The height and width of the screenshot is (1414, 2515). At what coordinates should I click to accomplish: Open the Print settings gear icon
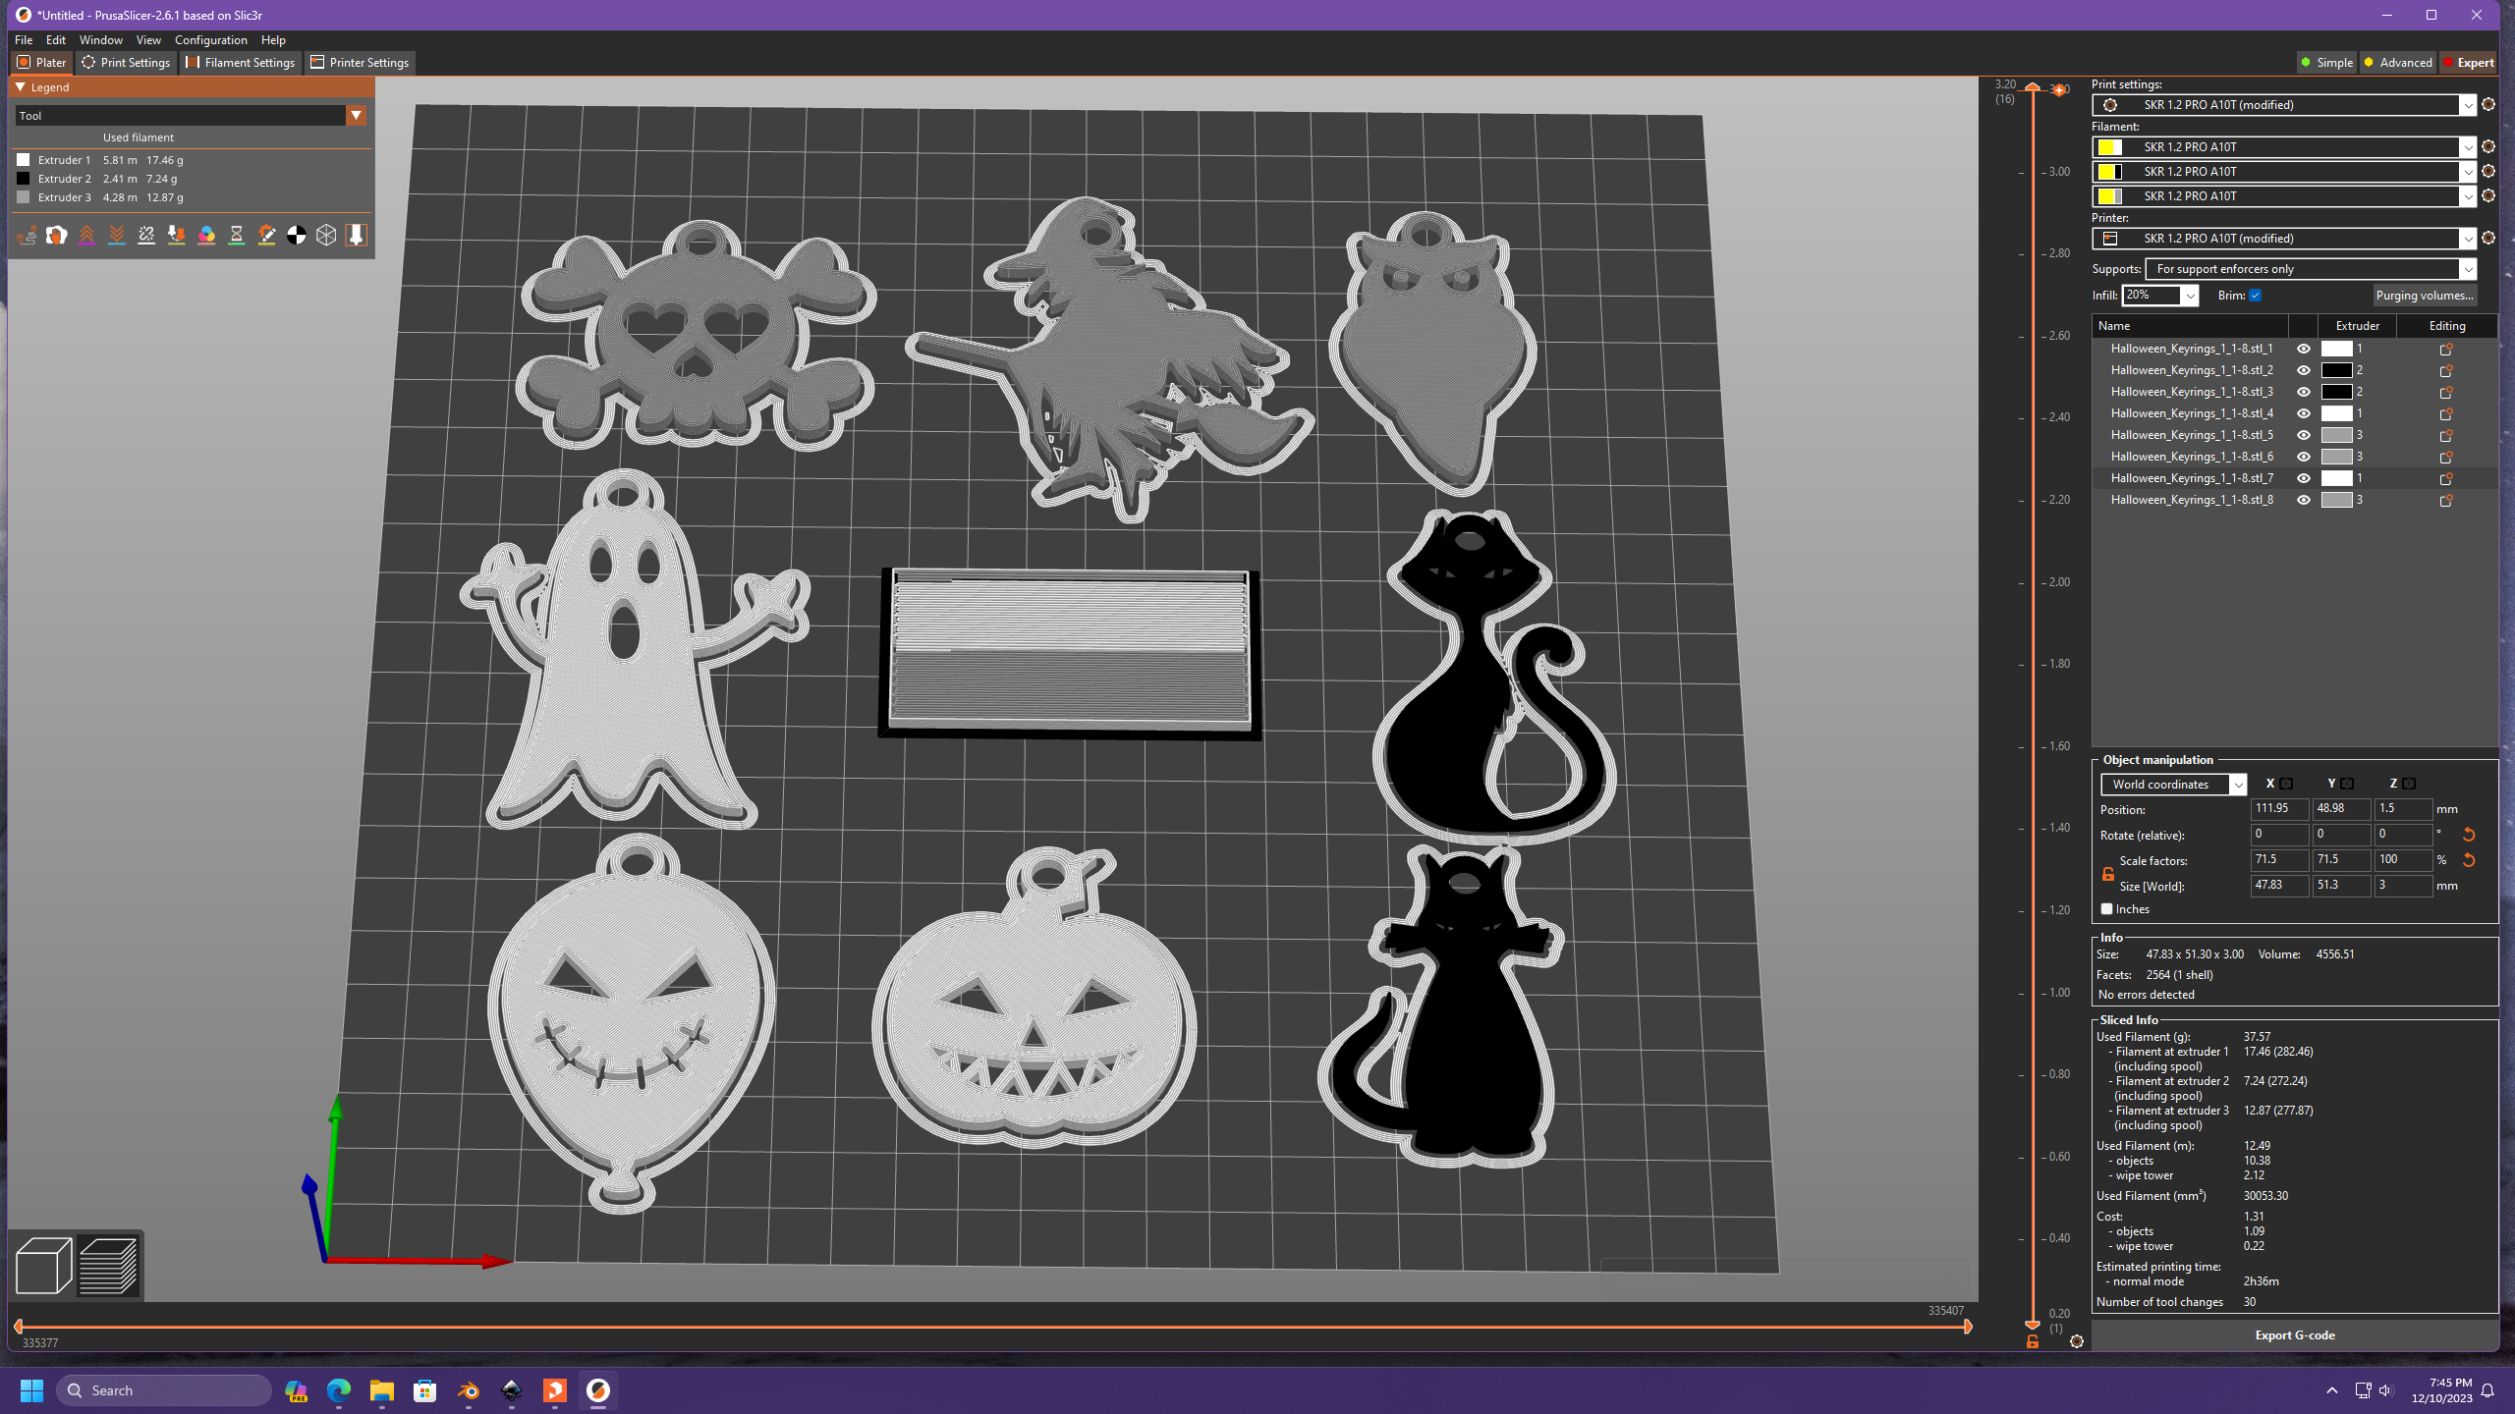pyautogui.click(x=2488, y=105)
